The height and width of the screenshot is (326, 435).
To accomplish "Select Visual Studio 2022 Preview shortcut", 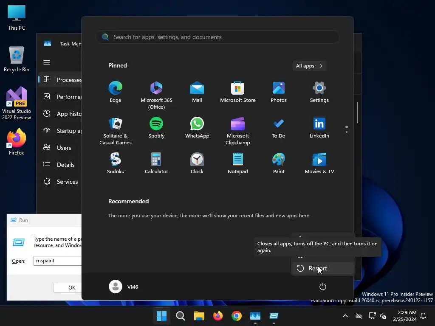I will click(17, 103).
